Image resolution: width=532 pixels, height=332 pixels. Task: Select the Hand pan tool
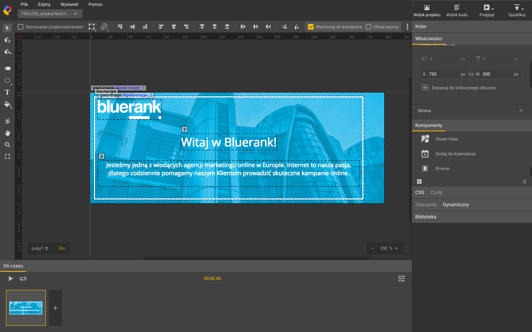coord(7,133)
